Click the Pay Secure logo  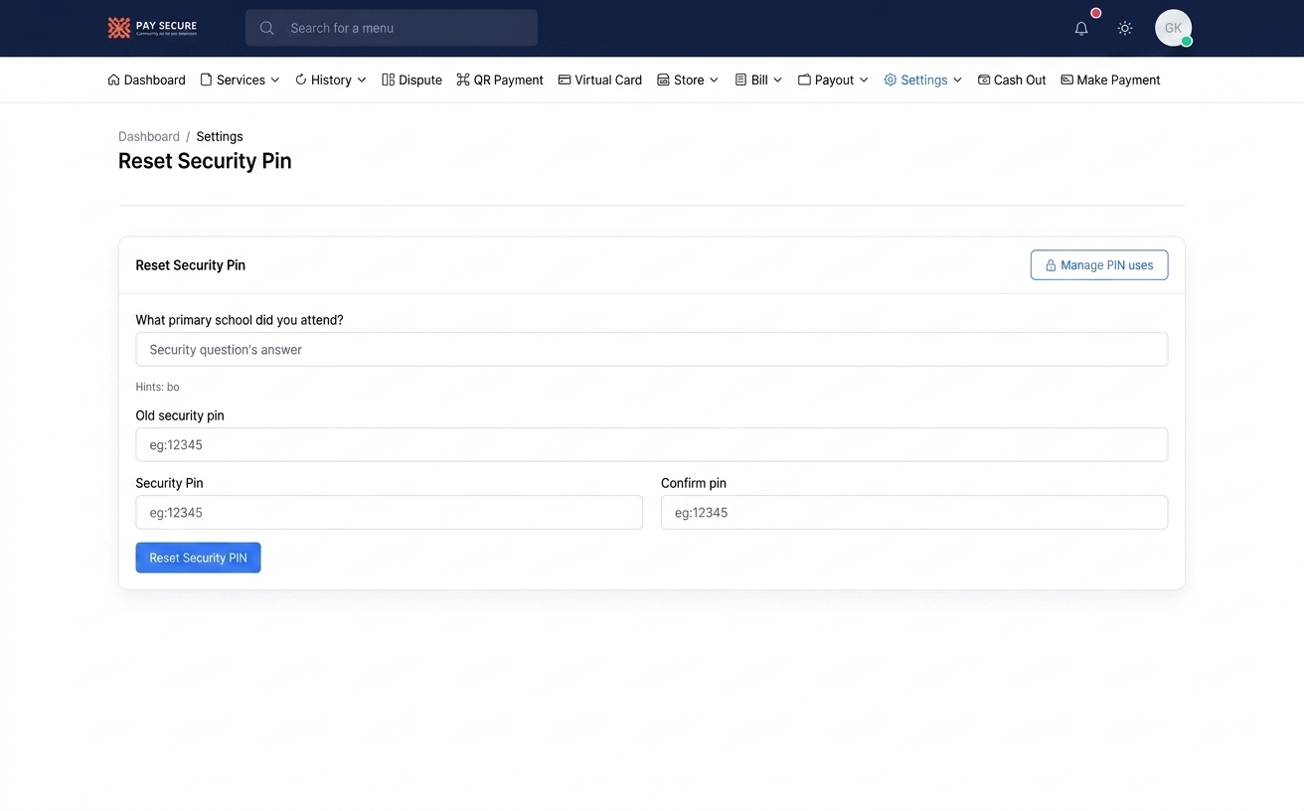152,28
